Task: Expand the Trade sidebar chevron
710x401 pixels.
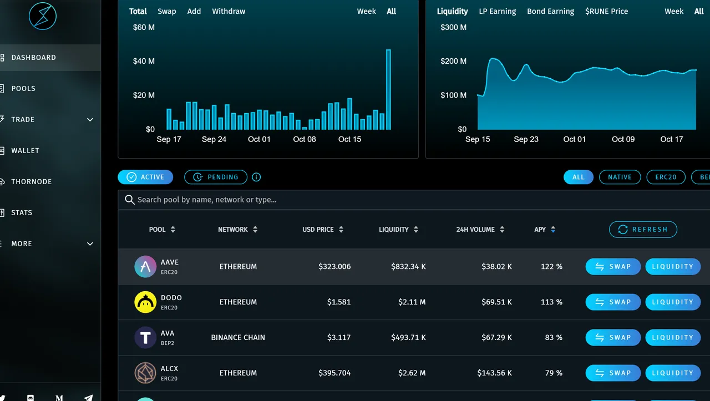Action: 90,120
